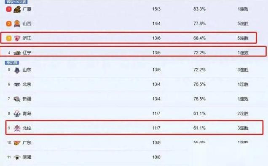Click the 新疆 team logo icon
The image size is (268, 166).
pyautogui.click(x=17, y=99)
